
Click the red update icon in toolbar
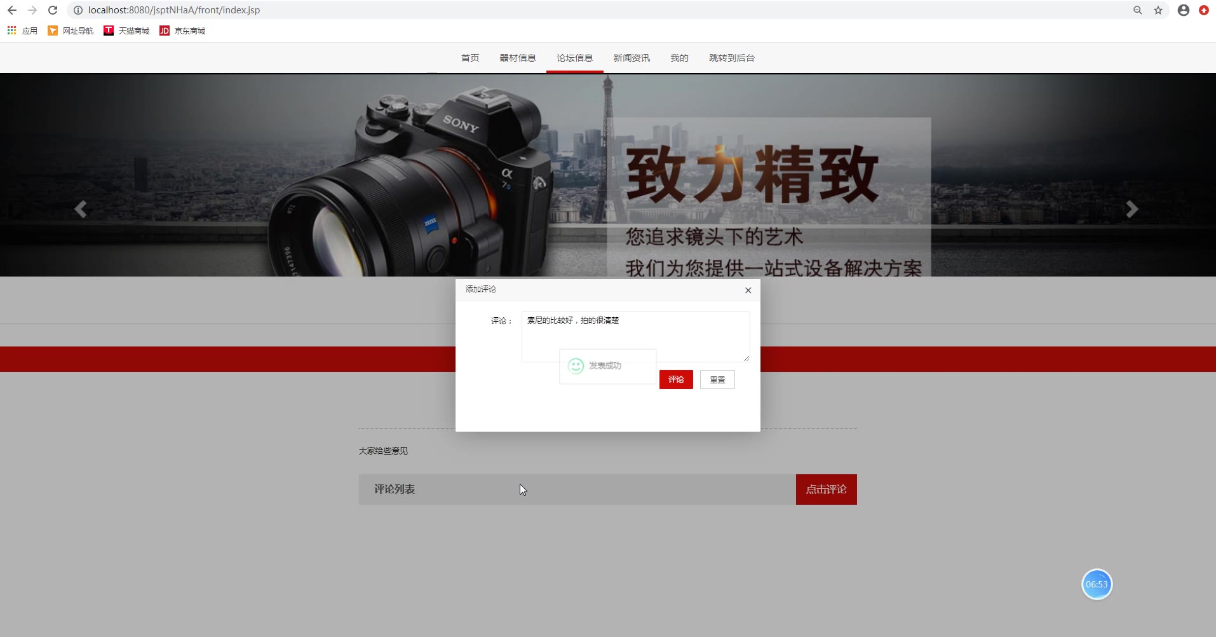[1204, 10]
